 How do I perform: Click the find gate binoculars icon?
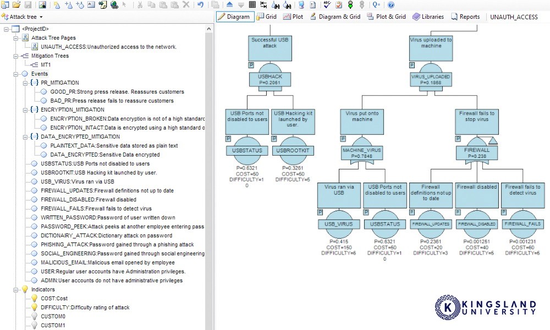tap(276, 4)
